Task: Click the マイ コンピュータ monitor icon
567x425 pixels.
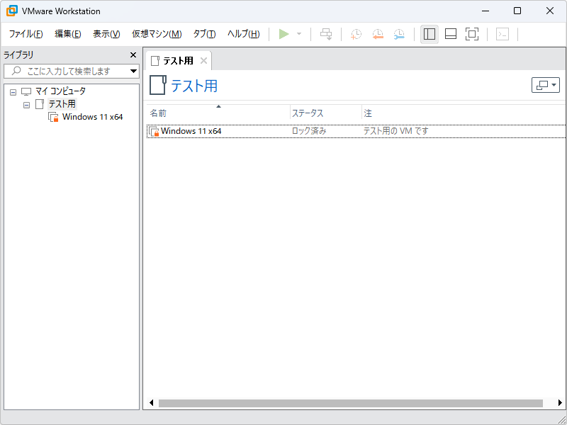Action: [26, 91]
